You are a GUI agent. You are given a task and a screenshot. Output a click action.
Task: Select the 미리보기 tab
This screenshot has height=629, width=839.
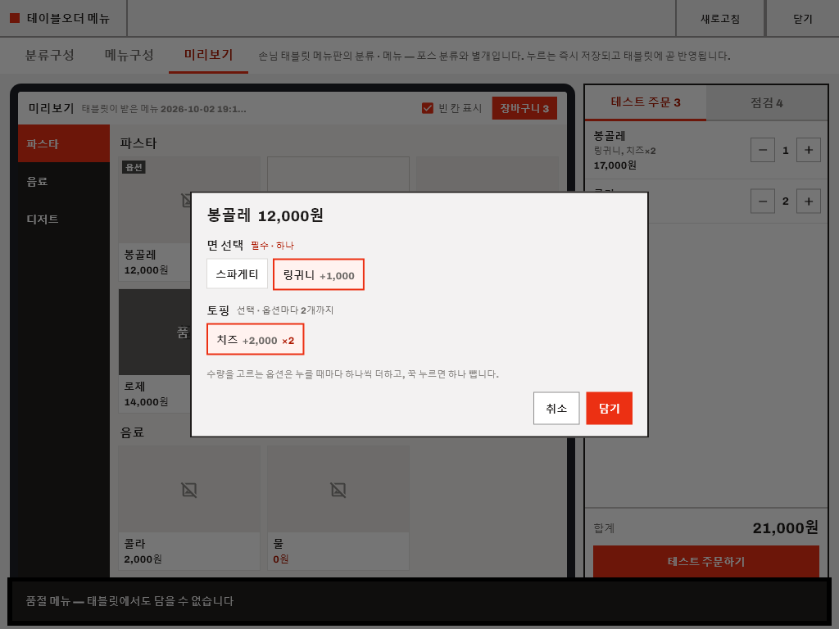tap(208, 55)
